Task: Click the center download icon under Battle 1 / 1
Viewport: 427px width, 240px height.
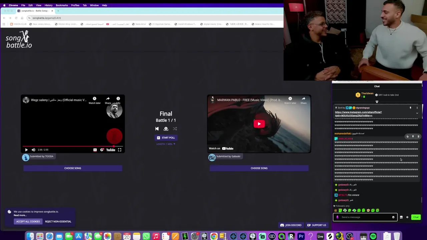Action: (166, 129)
